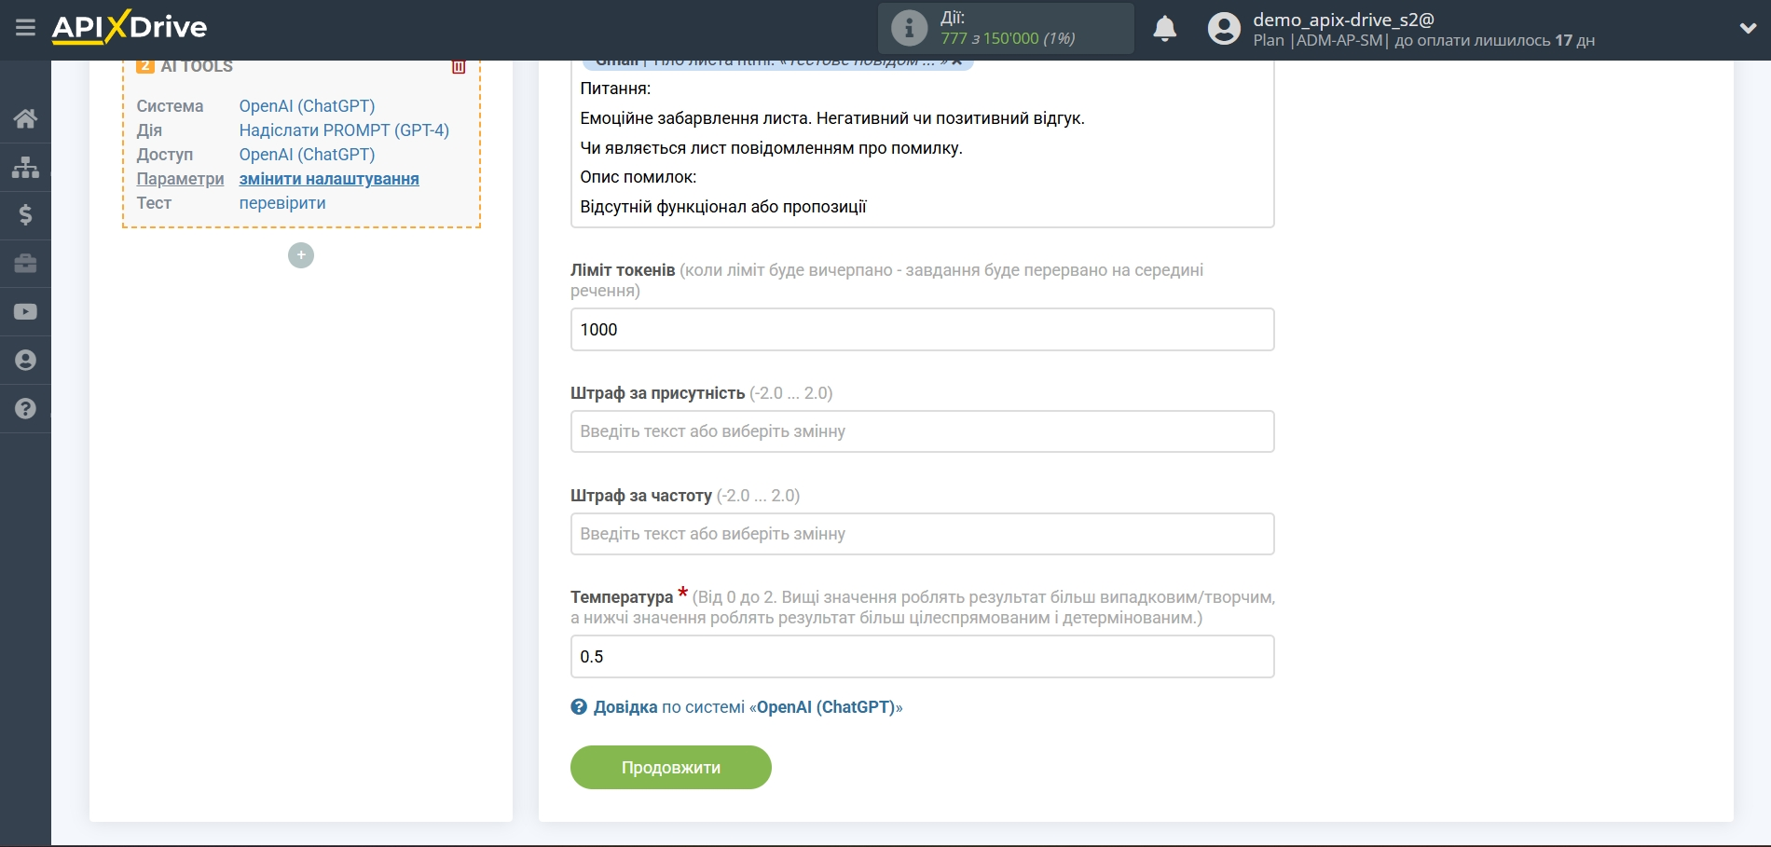The height and width of the screenshot is (847, 1771).
Task: Click demo_apix-drive_s2@ account name
Action: click(x=1343, y=20)
